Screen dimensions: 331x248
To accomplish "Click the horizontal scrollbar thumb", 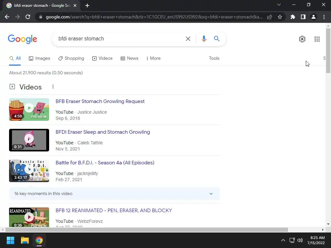I will point(147,230).
